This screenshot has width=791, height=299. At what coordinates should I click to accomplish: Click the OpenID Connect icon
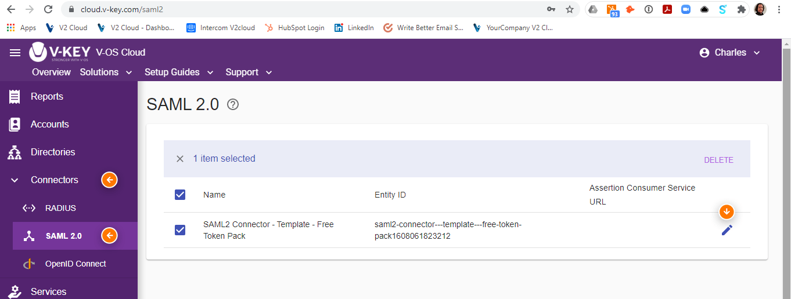29,264
